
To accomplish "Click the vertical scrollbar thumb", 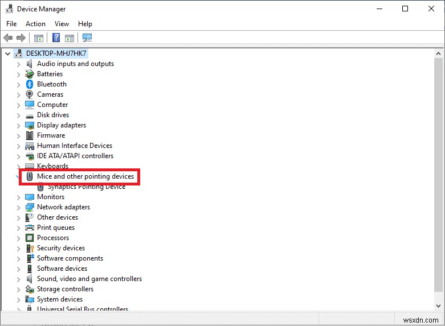I will (x=438, y=174).
